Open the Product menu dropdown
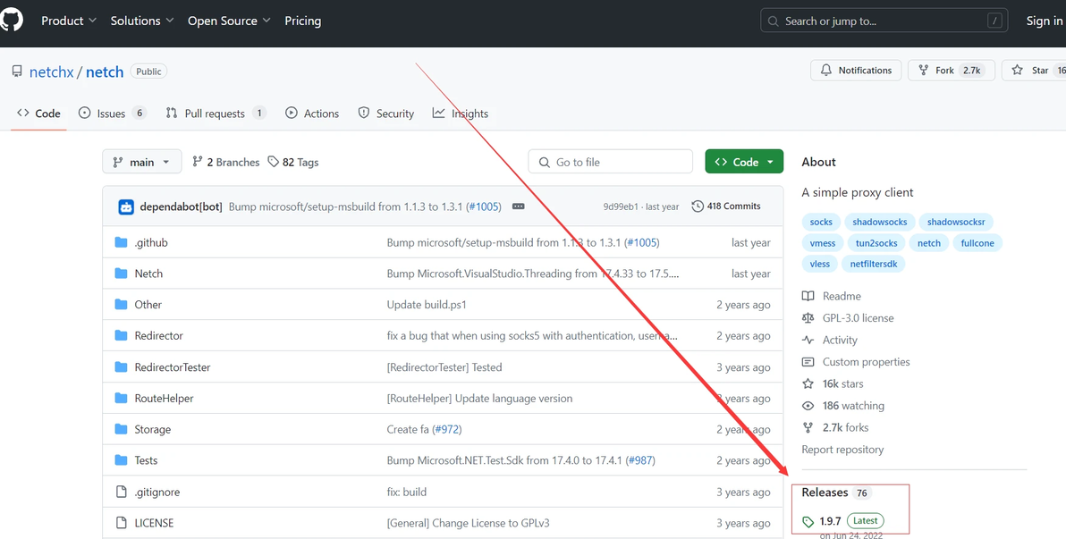This screenshot has width=1066, height=539. (x=70, y=21)
